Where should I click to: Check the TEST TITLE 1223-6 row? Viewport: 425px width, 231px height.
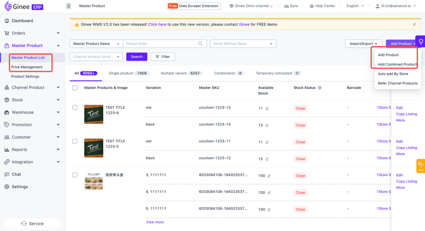click(75, 107)
